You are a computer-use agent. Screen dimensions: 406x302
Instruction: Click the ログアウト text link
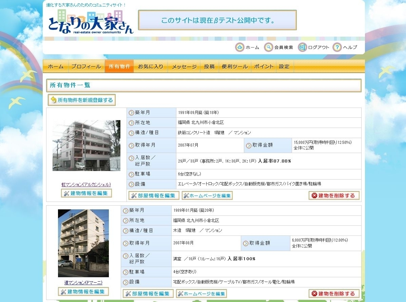coord(318,48)
